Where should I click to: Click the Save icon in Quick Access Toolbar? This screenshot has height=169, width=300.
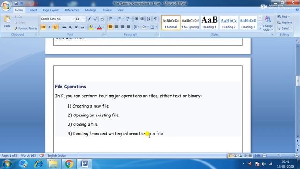click(x=16, y=3)
